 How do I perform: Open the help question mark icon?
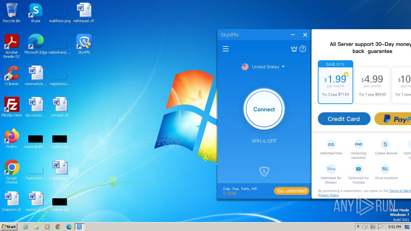tap(303, 49)
